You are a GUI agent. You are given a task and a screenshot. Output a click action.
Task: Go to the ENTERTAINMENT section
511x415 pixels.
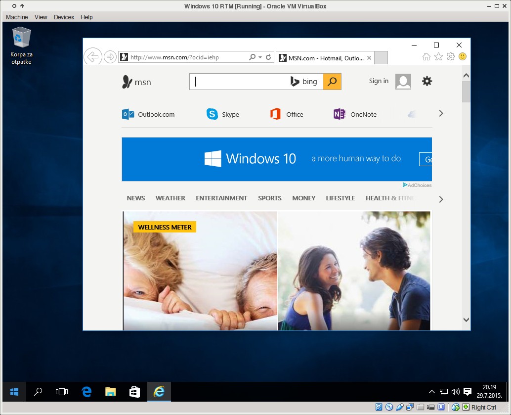point(221,198)
